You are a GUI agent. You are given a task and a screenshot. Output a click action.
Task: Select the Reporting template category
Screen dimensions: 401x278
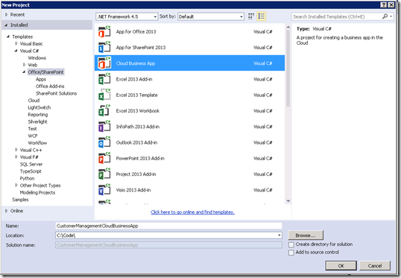37,115
